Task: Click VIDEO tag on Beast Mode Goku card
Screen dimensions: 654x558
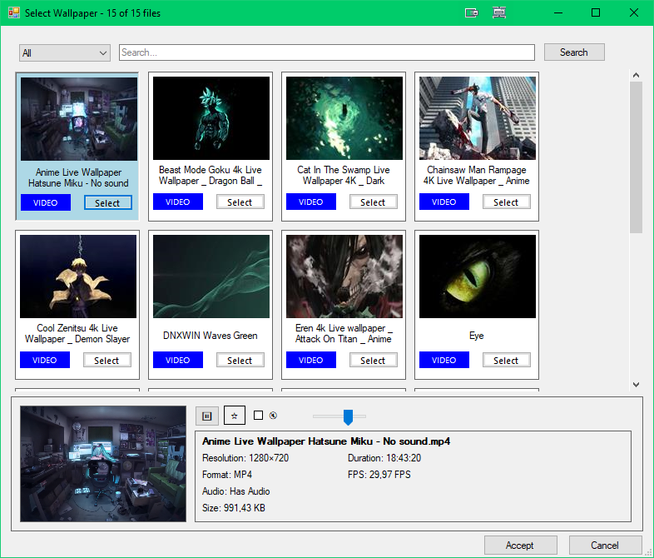Action: point(178,202)
